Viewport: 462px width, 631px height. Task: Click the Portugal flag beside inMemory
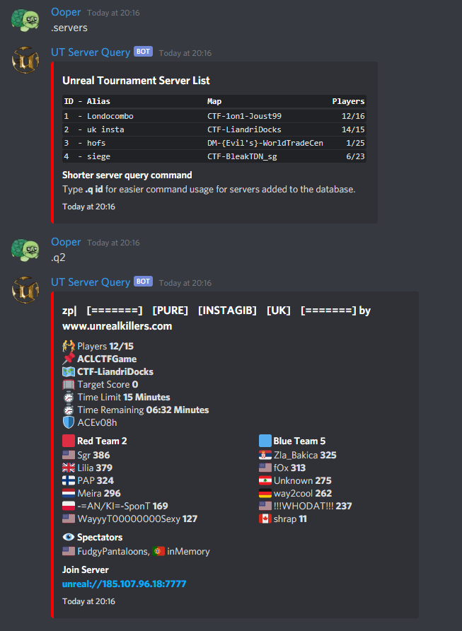pyautogui.click(x=158, y=551)
